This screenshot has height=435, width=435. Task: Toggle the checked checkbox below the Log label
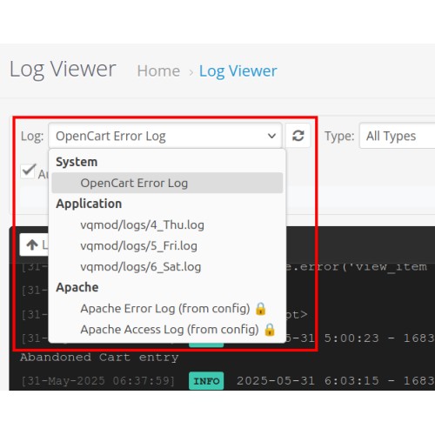click(28, 171)
